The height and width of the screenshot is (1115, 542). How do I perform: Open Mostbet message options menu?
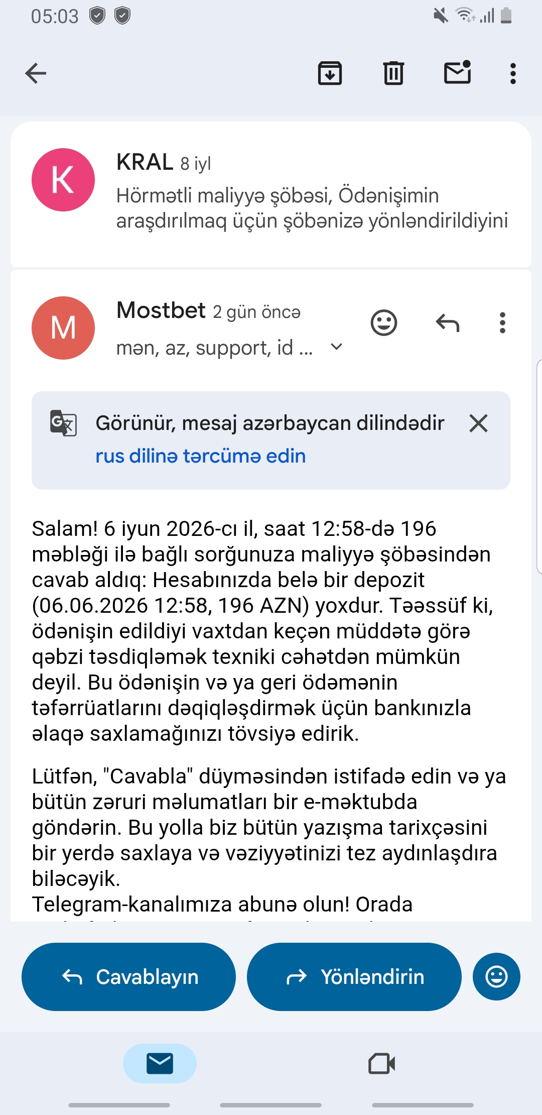coord(502,322)
